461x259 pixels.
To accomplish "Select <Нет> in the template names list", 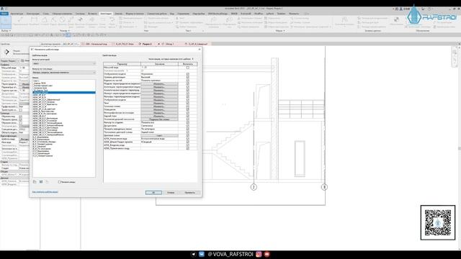I will [x=36, y=81].
